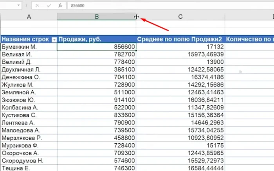The height and width of the screenshot is (171, 274).
Task: Select column C header
Action: click(180, 16)
